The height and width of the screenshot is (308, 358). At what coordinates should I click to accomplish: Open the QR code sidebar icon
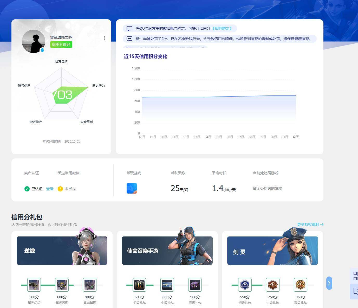[355, 276]
